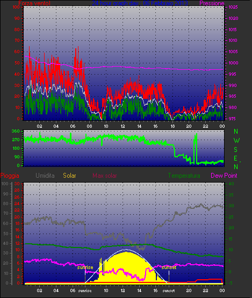
Task: Click the red 'Pioggia' legend label
Action: (x=10, y=176)
